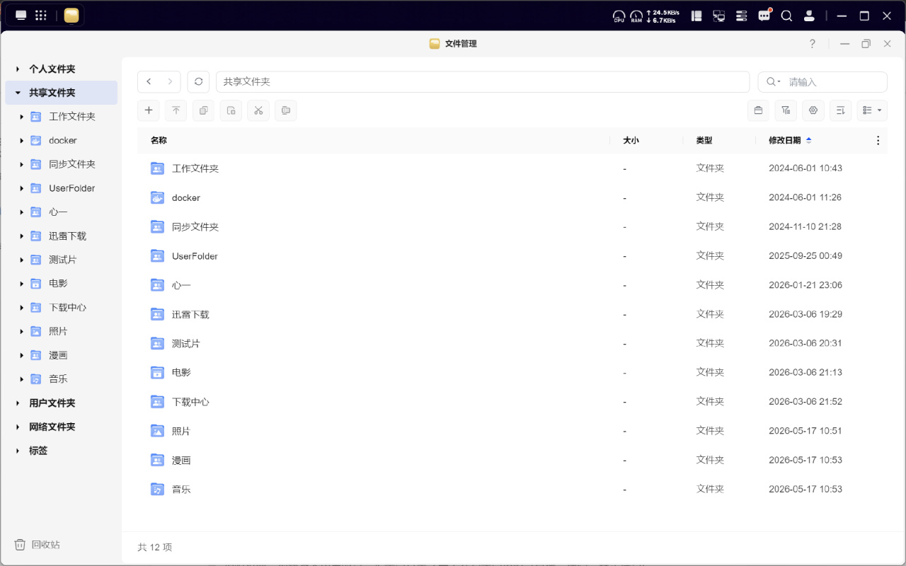Expand 个人文件夹 in sidebar
The height and width of the screenshot is (566, 906).
pos(18,69)
